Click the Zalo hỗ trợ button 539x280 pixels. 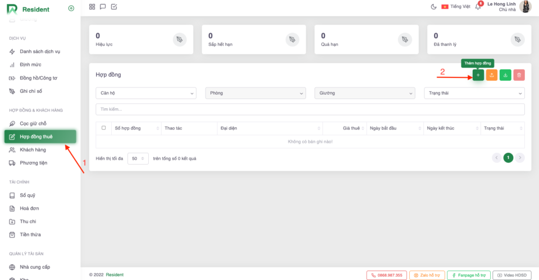tap(427, 275)
